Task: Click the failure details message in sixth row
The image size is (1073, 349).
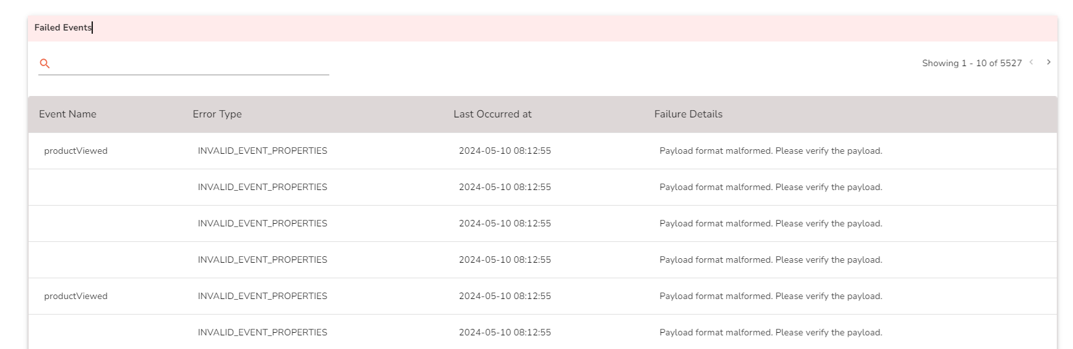Action: coord(770,333)
